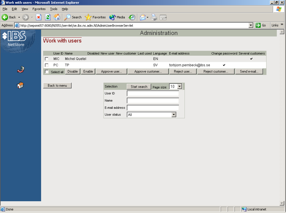Open the Tools menu
The image size is (286, 213).
(x=54, y=9)
